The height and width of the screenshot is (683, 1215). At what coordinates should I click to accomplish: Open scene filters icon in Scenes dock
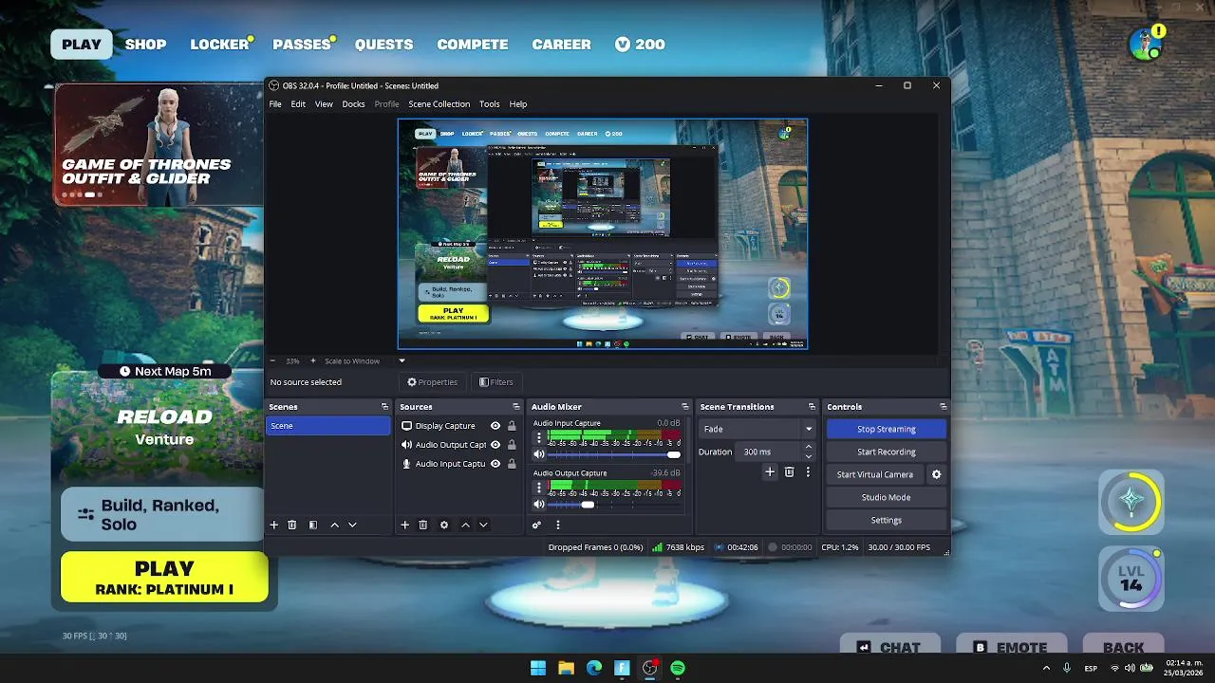click(313, 525)
